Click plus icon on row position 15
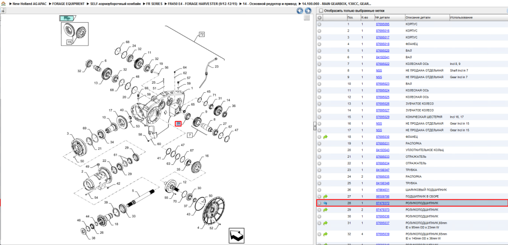The image size is (508, 245). click(x=320, y=117)
